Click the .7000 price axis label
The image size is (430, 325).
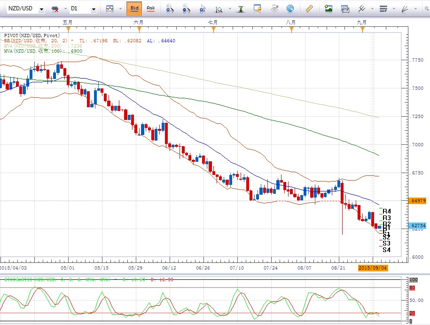416,145
